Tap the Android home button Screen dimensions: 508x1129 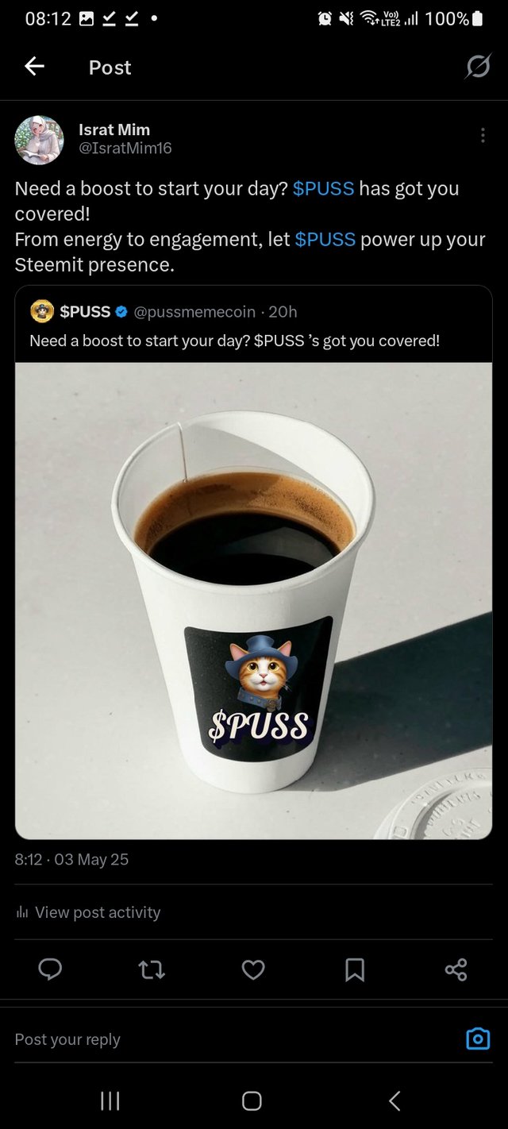(x=252, y=1100)
